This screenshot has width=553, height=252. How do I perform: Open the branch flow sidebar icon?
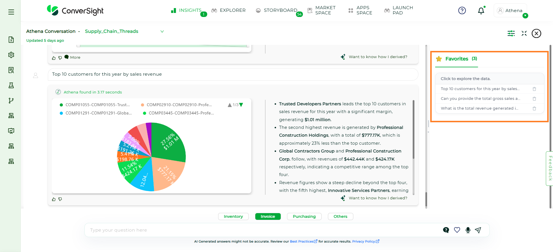coord(11,100)
